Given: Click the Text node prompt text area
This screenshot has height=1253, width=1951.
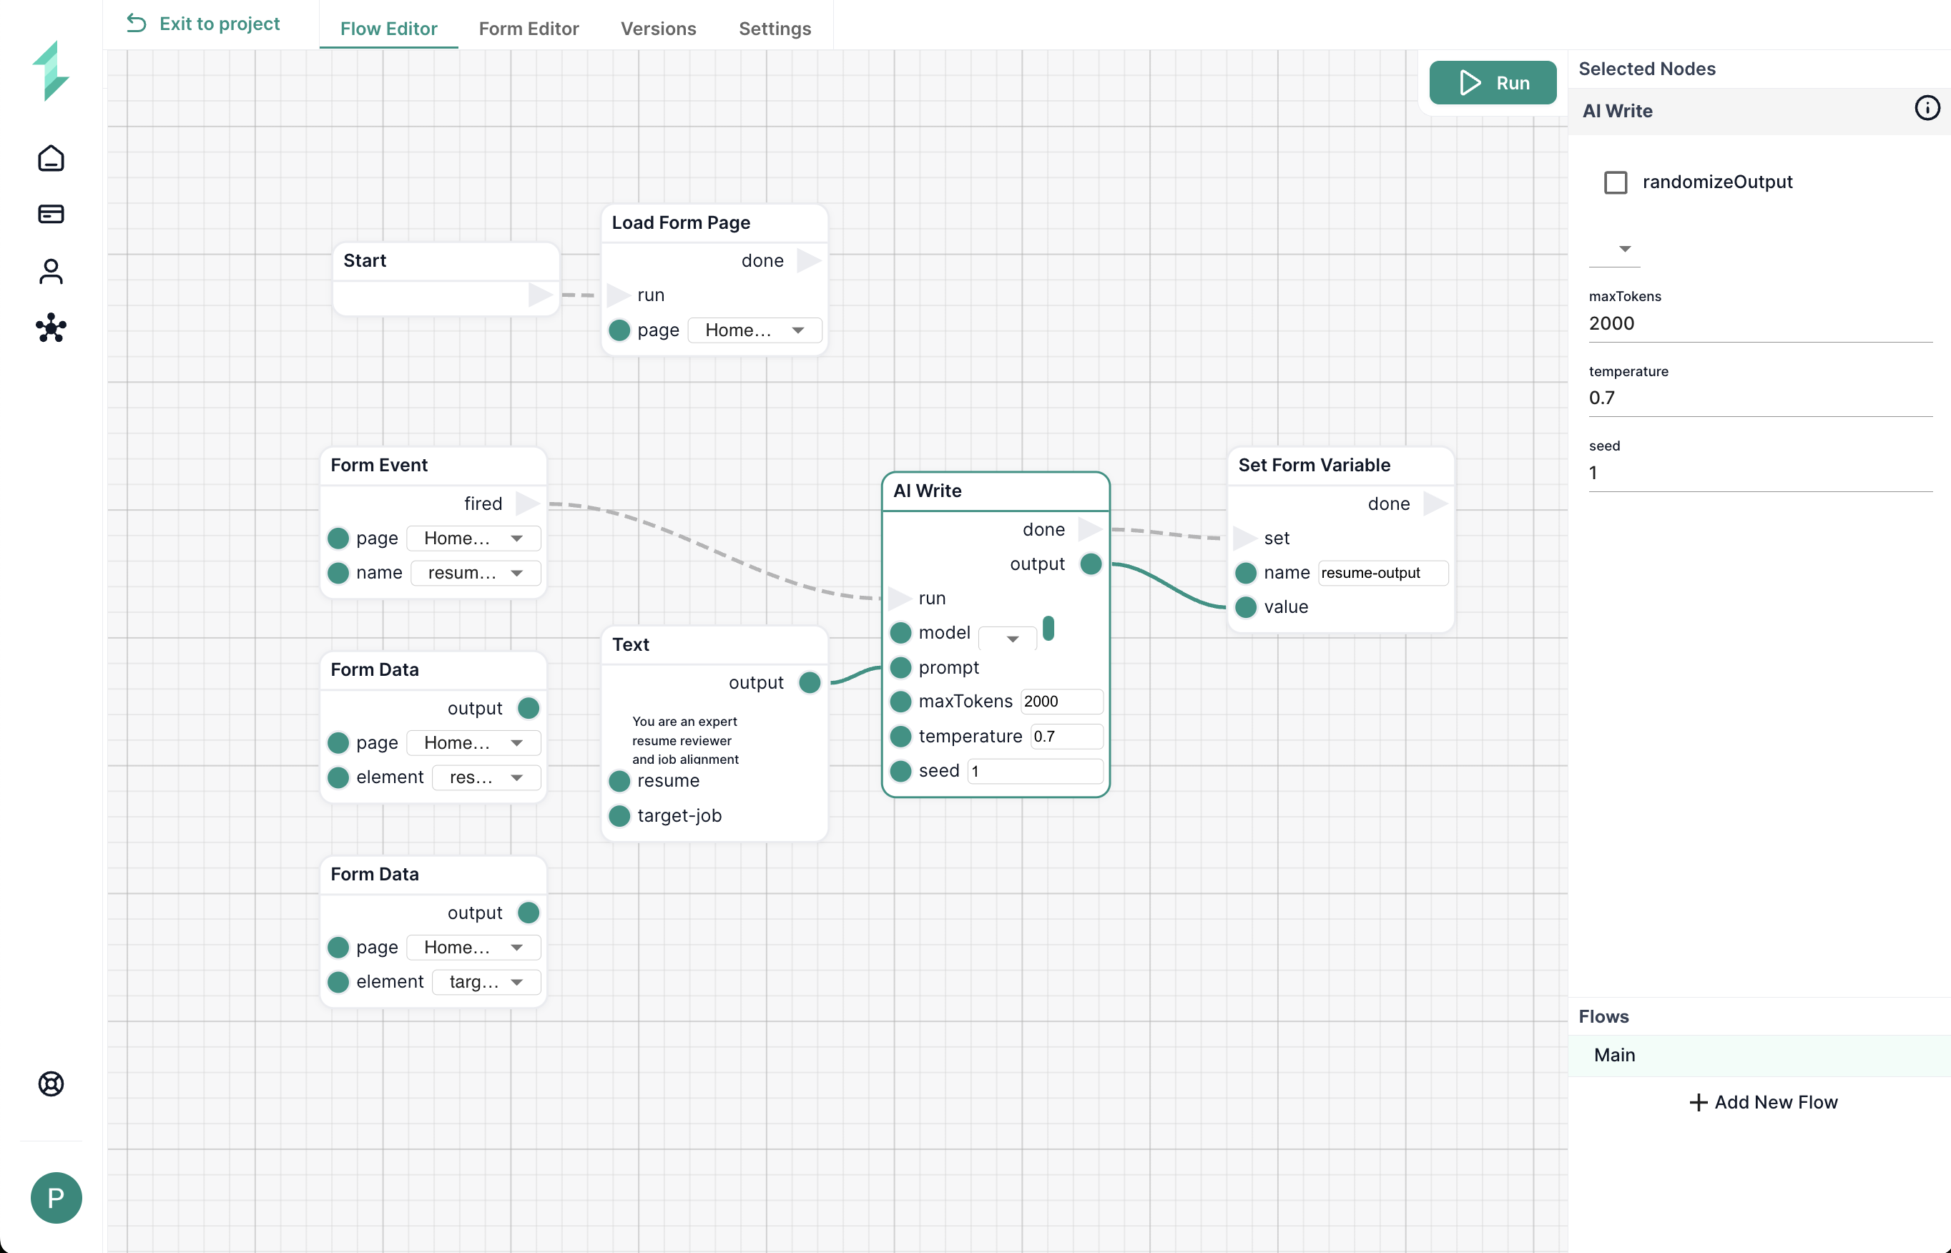Looking at the screenshot, I should point(714,739).
